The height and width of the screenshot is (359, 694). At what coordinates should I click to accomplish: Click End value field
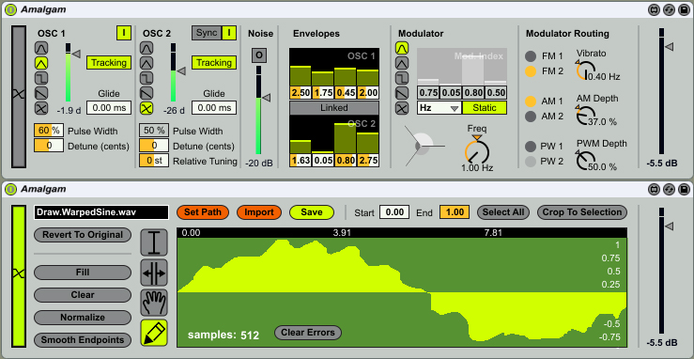[455, 212]
